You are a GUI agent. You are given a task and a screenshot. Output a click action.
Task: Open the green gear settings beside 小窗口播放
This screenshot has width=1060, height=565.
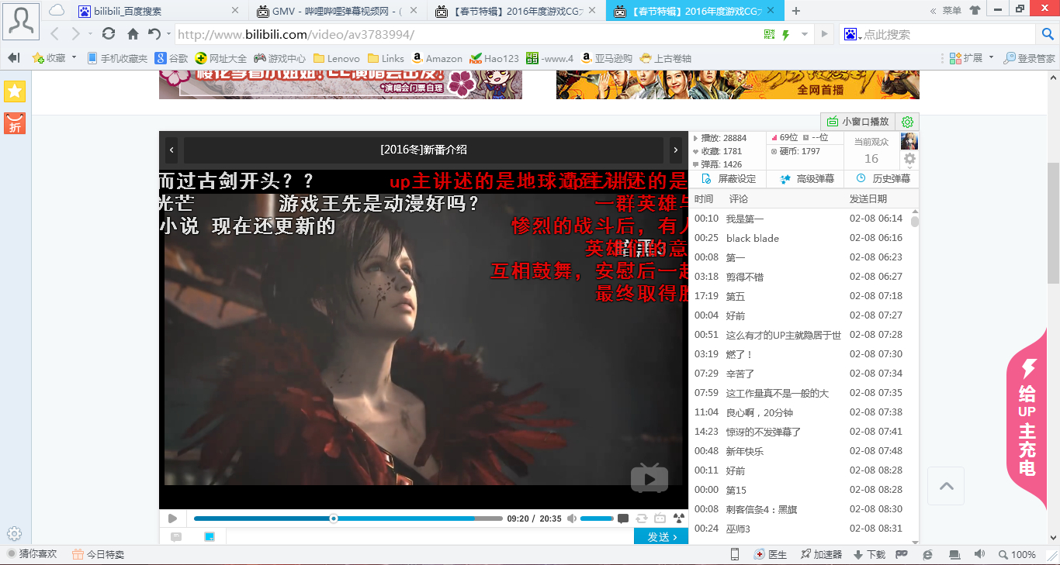907,122
